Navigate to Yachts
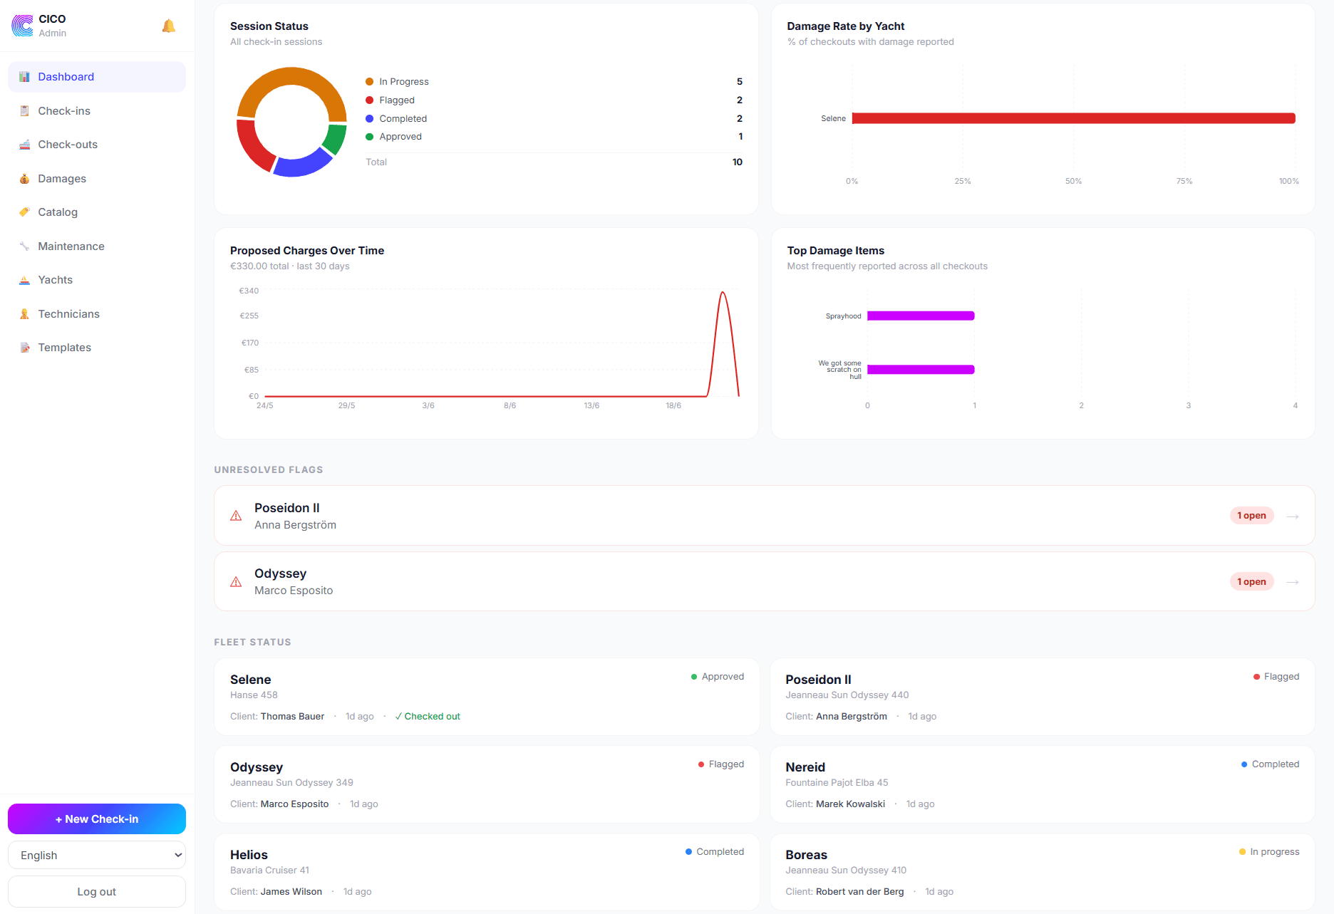The image size is (1334, 914). point(97,280)
